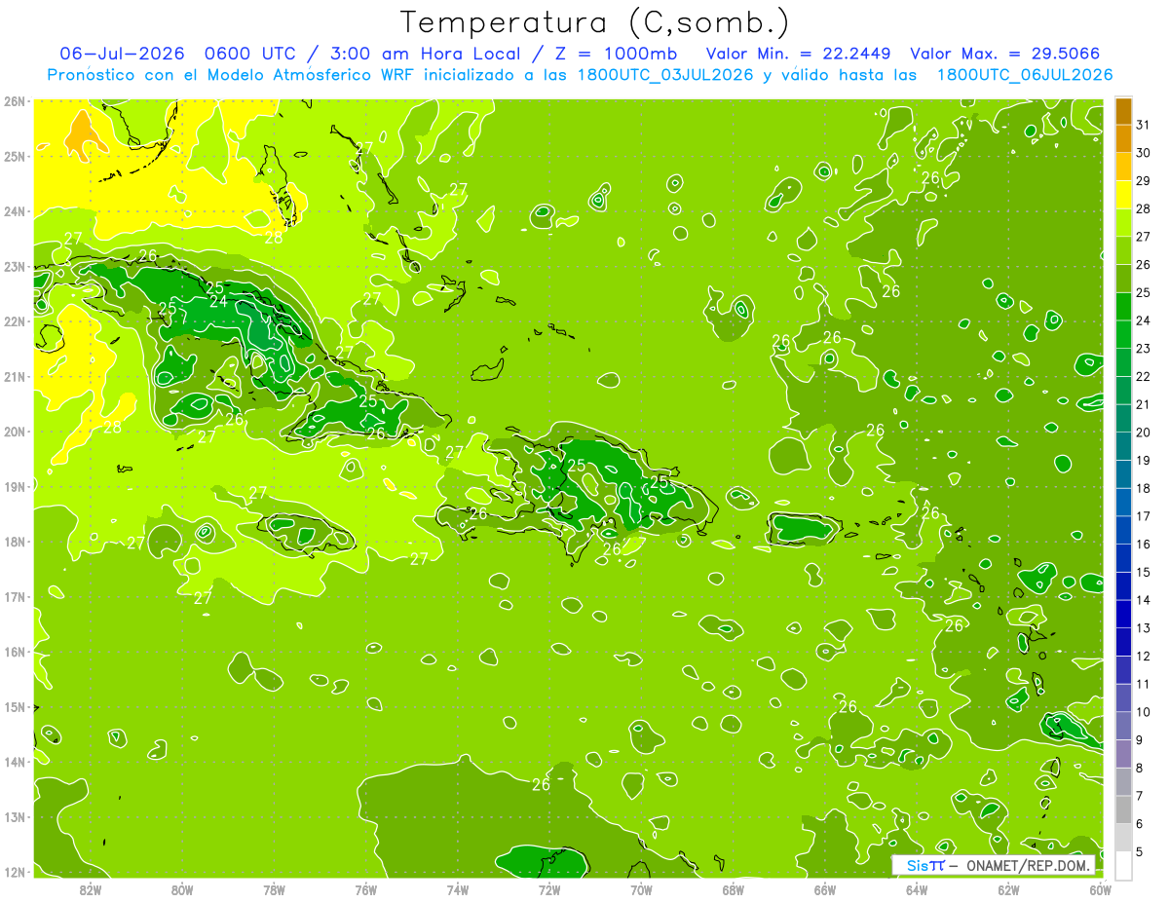
Task: Click the 24N latitude axis label
Action: [x=15, y=211]
